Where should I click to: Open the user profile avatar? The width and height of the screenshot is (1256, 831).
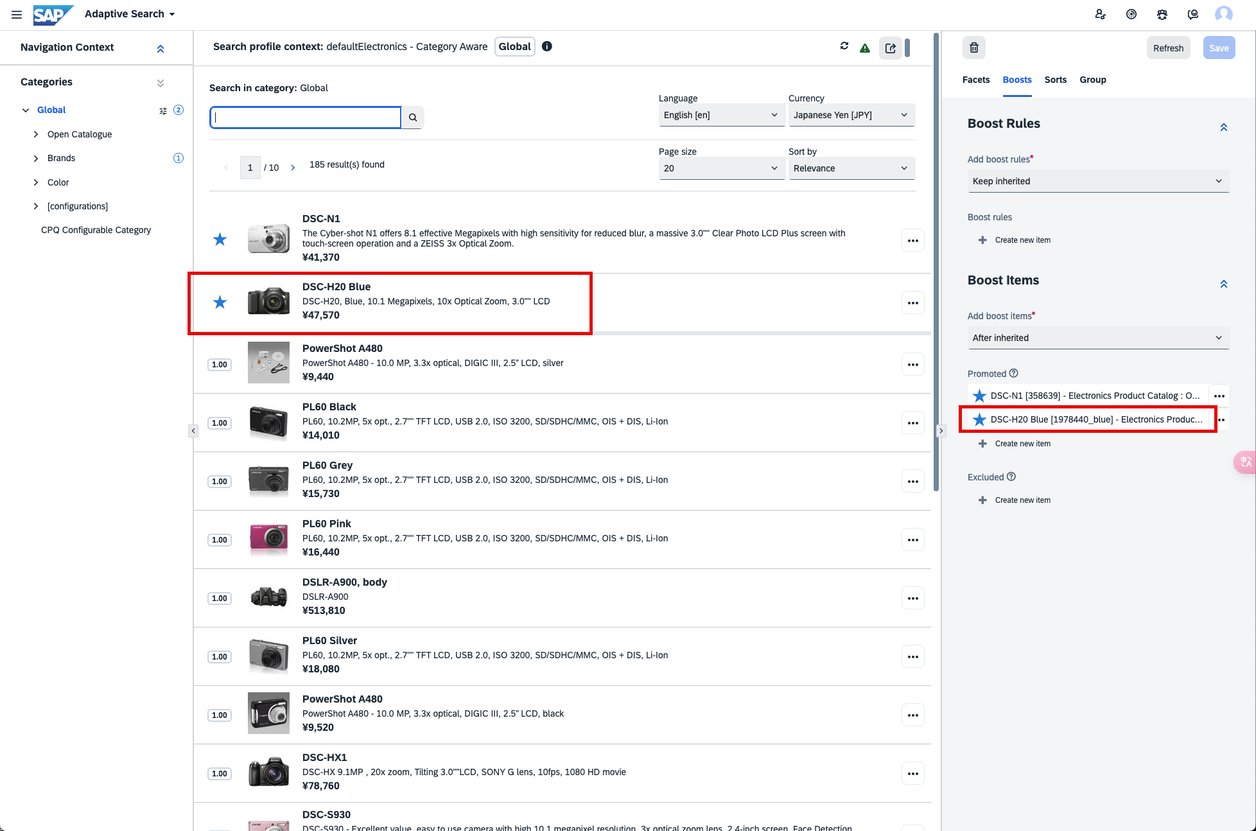1224,14
